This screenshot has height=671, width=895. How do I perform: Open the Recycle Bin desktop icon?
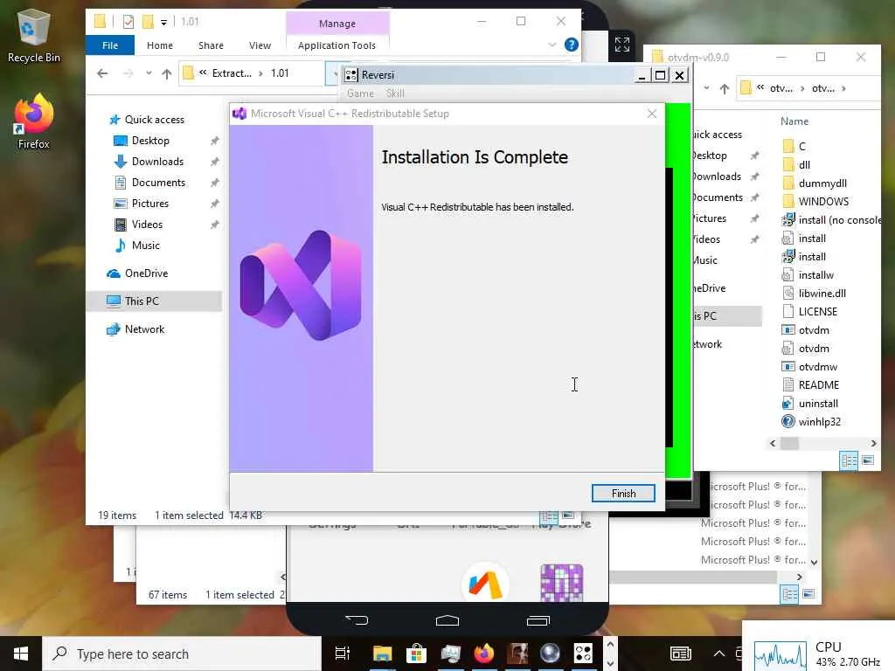coord(34,35)
